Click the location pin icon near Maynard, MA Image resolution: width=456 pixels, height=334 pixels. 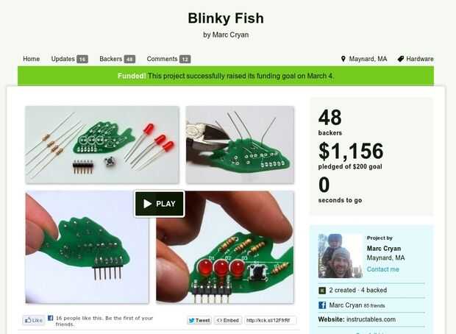343,59
